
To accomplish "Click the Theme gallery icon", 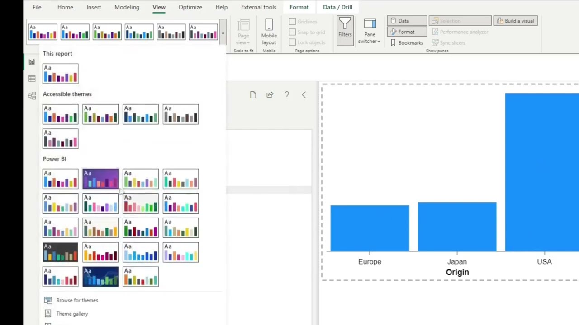I will point(48,314).
